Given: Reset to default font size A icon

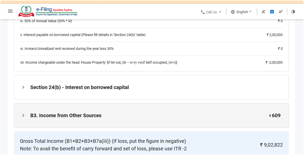Looking at the screenshot, I should (272, 12).
